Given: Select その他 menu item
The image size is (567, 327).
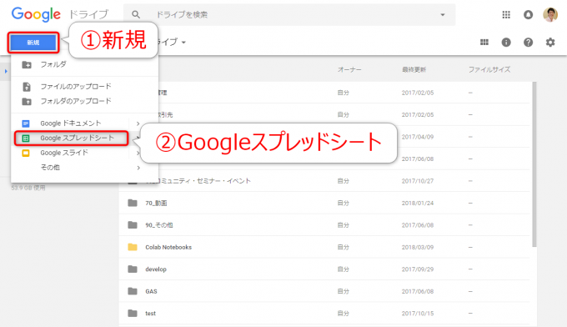Looking at the screenshot, I should coord(84,168).
